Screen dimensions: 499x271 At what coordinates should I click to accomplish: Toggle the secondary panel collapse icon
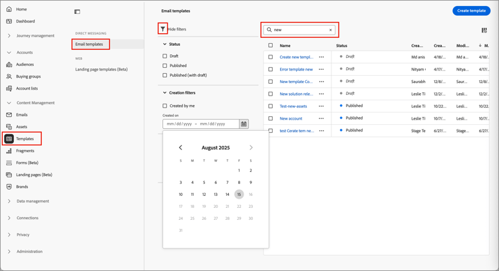pyautogui.click(x=77, y=12)
